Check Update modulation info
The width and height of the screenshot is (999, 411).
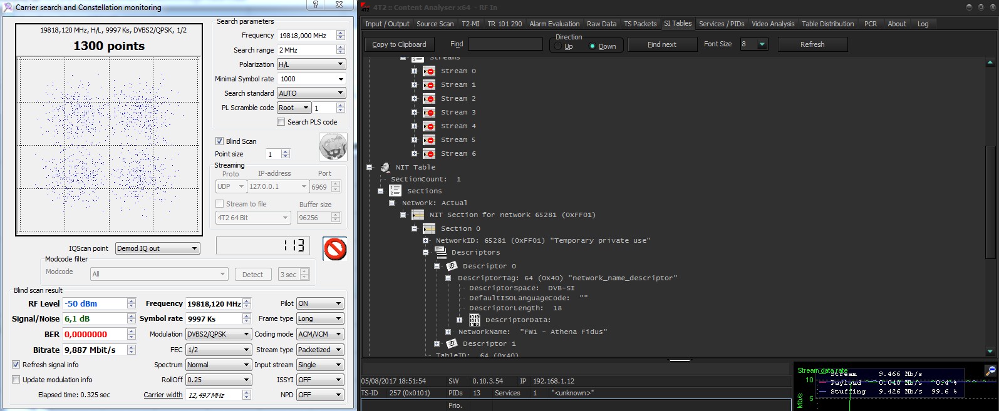(16, 380)
